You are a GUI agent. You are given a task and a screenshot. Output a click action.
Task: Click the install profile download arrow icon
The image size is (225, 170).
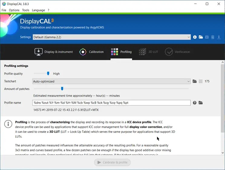tap(219, 37)
